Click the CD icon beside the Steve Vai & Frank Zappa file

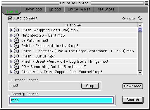(16, 72)
